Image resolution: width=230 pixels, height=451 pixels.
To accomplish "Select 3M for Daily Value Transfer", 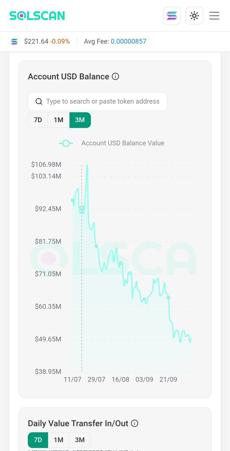I will click(x=80, y=440).
